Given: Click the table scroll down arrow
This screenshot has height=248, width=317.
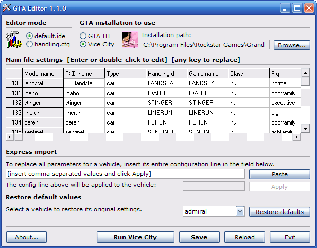Looking at the screenshot, I should pos(305,128).
